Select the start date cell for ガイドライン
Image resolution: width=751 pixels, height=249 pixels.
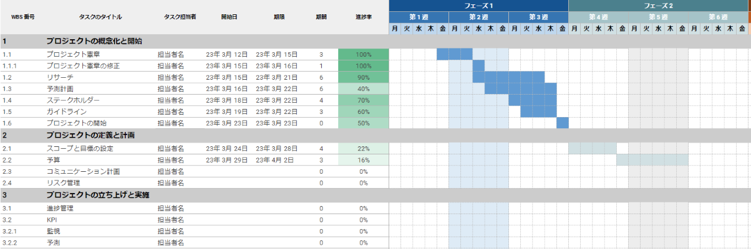[227, 111]
